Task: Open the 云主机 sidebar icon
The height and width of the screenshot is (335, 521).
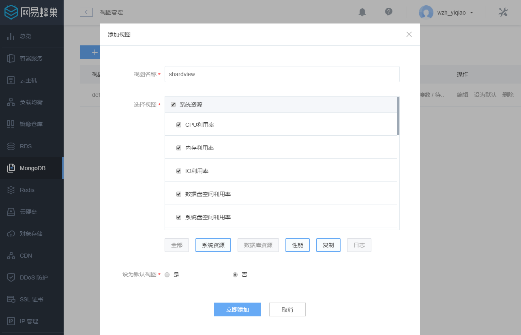Action: 11,80
